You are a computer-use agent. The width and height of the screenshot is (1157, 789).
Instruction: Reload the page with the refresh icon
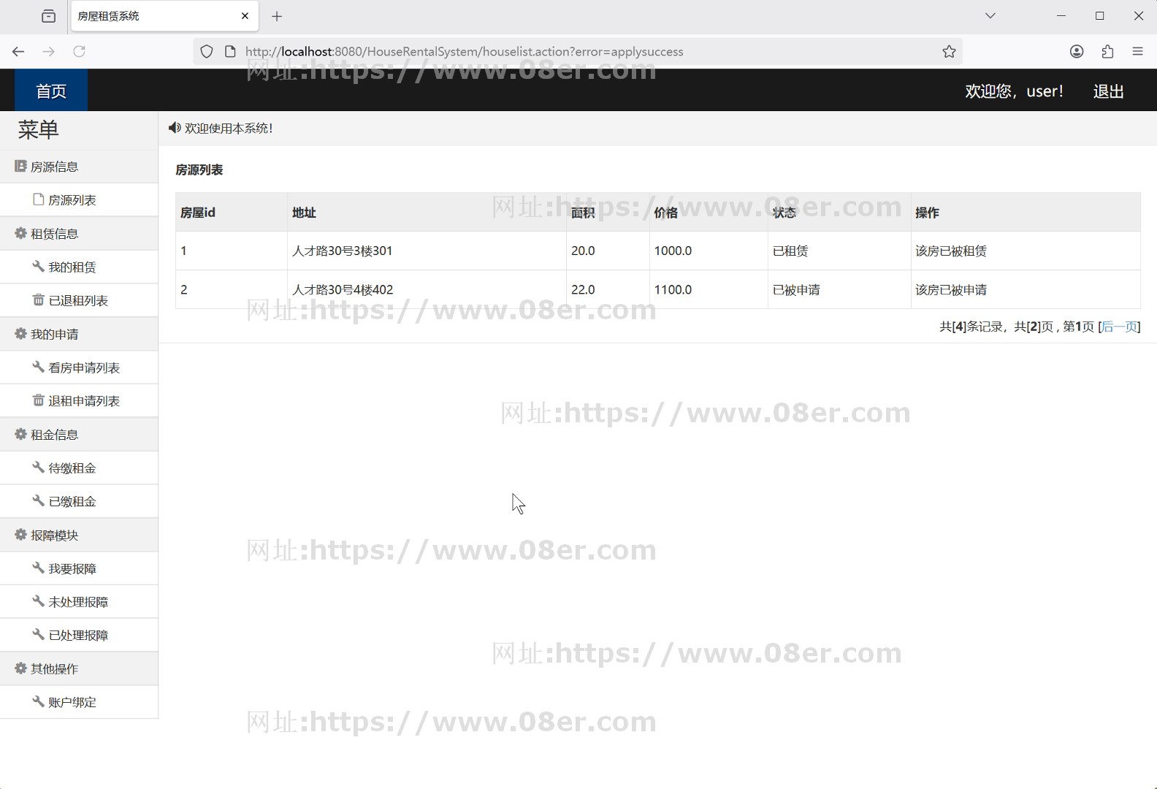point(79,51)
